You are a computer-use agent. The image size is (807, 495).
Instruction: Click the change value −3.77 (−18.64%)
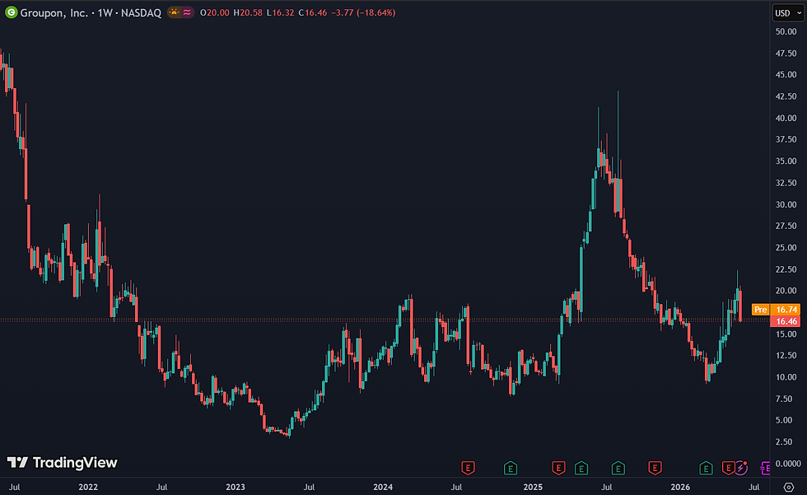363,12
